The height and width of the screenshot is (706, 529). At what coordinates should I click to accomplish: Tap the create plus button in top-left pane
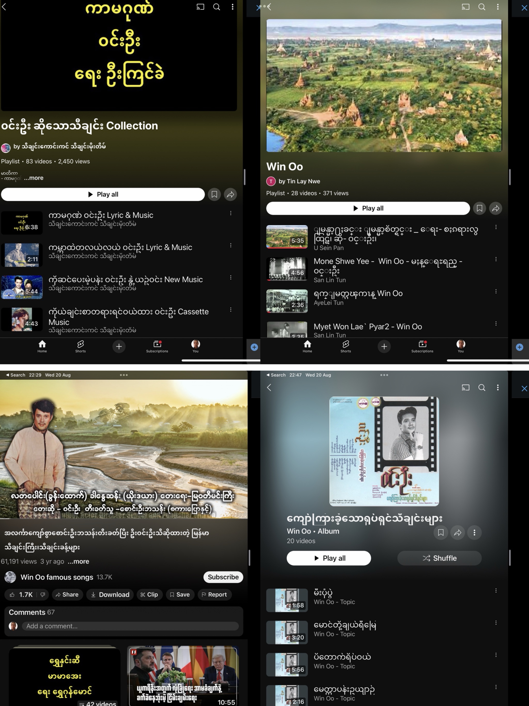tap(119, 346)
